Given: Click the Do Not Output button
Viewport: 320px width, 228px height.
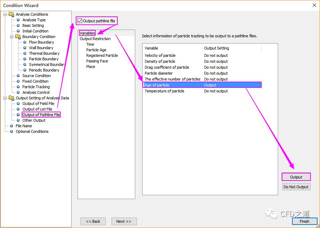Looking at the screenshot, I should click(296, 187).
